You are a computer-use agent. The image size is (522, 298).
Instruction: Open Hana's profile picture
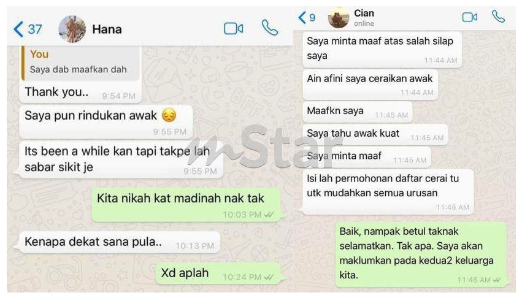tap(72, 29)
